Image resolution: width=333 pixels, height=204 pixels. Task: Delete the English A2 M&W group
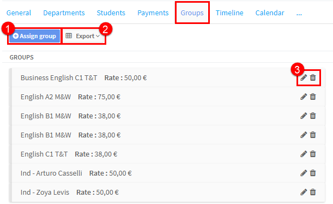[313, 97]
